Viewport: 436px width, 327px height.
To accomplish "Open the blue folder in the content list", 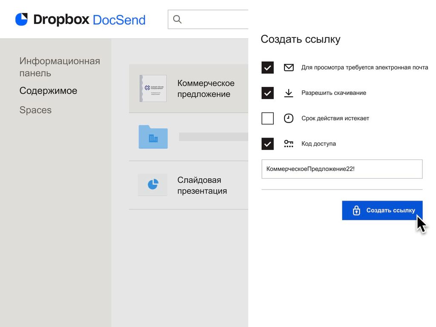I will tap(153, 136).
